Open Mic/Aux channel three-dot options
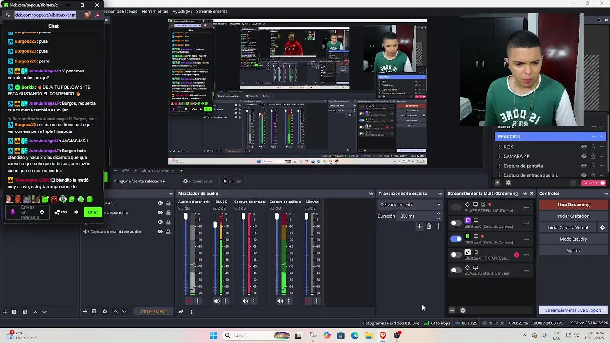 (x=317, y=301)
